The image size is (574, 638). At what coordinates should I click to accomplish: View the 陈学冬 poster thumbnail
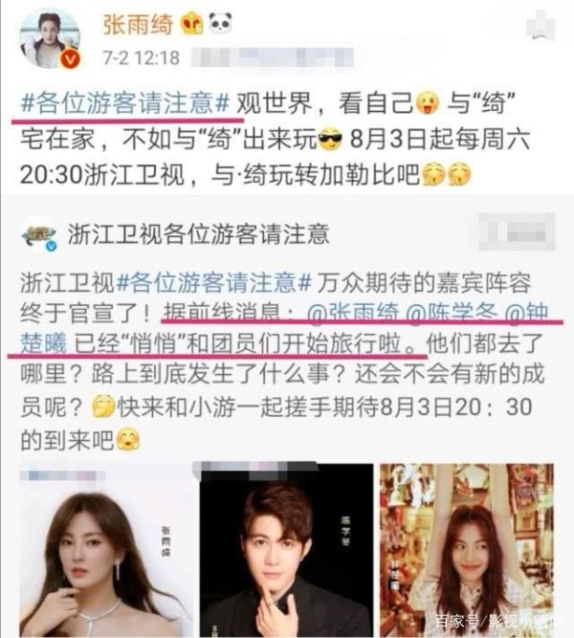click(286, 550)
